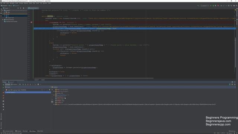Click the Pin Tab icon in the debug sidebar
The image size is (238, 134).
click(x=3, y=109)
